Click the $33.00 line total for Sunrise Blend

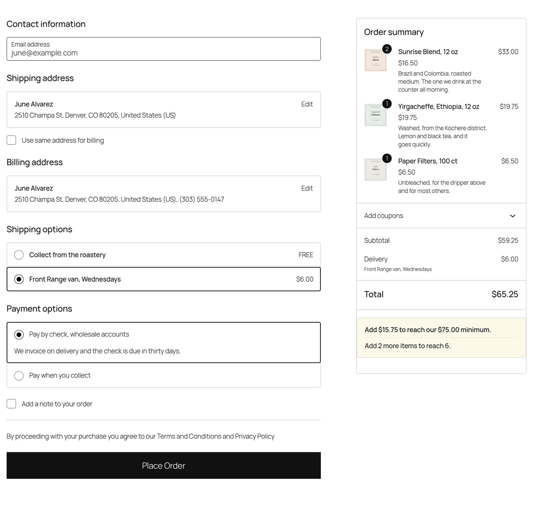tap(508, 52)
